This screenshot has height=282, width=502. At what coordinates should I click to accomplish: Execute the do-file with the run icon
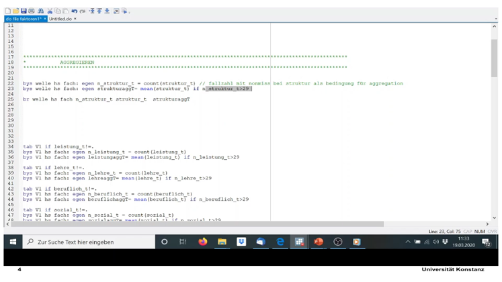point(125,11)
